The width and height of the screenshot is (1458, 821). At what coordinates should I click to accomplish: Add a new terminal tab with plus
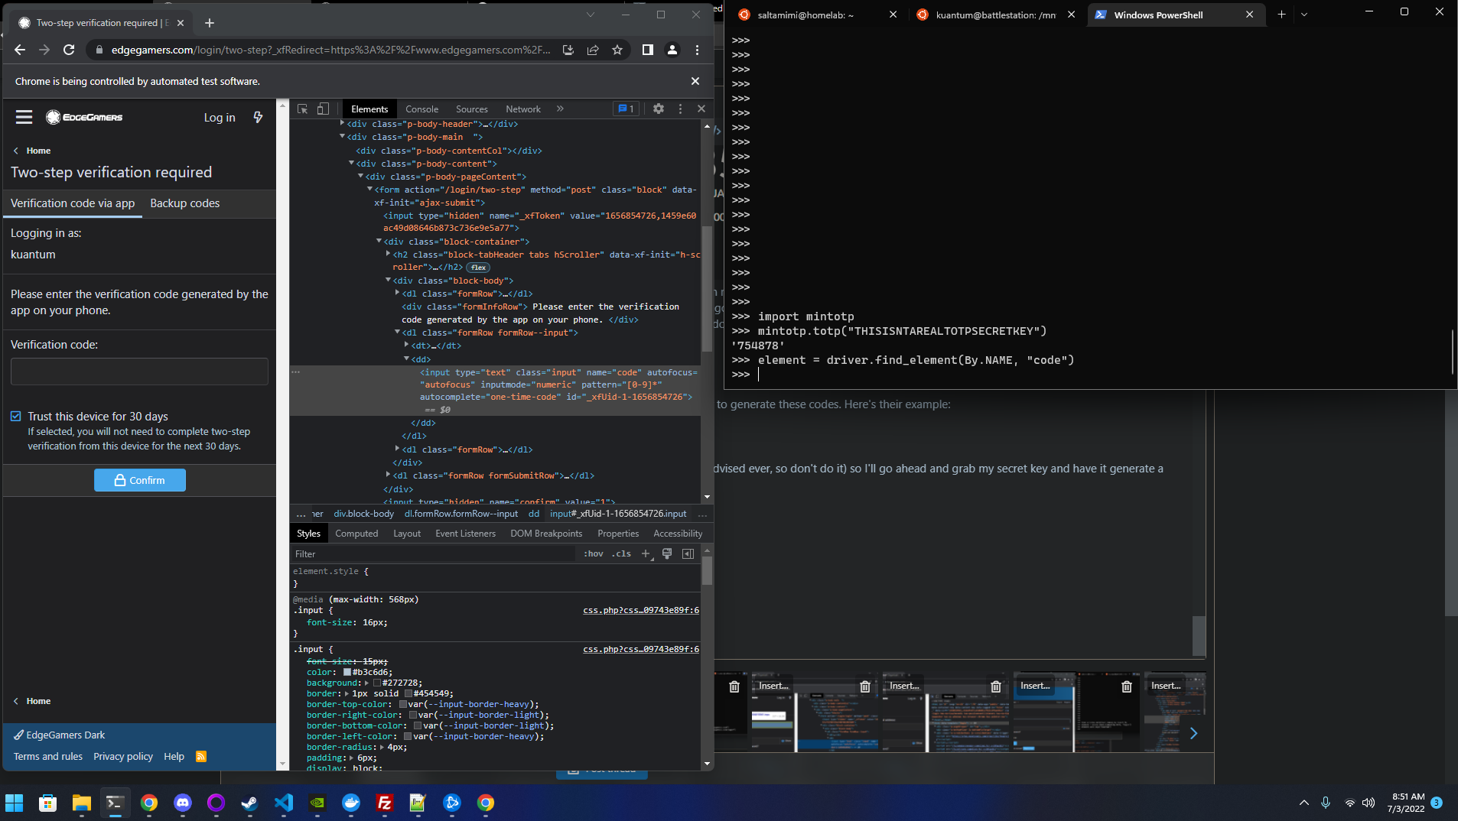pyautogui.click(x=1281, y=15)
